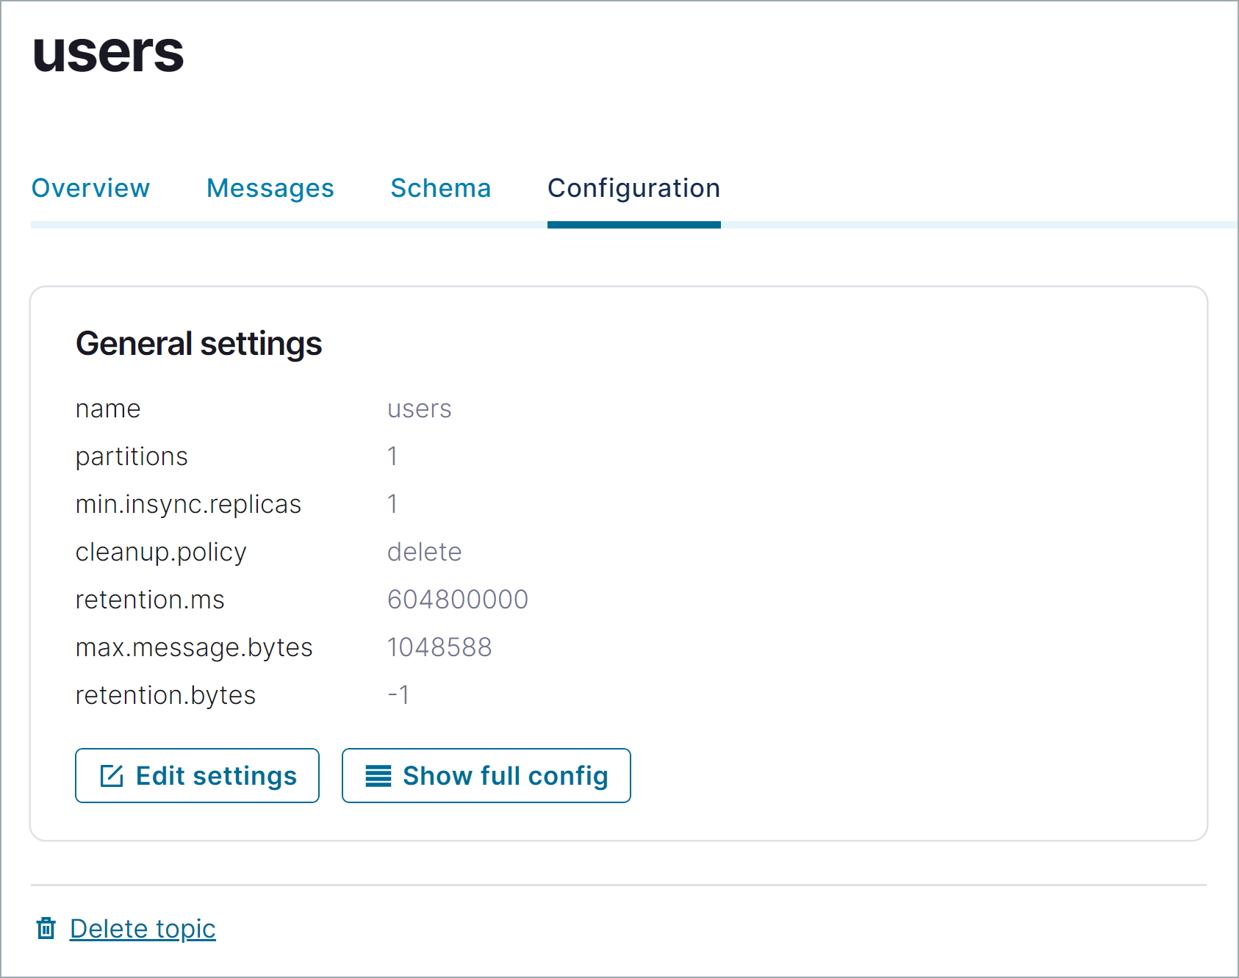
Task: Click the retention.ms setting label
Action: coord(150,600)
